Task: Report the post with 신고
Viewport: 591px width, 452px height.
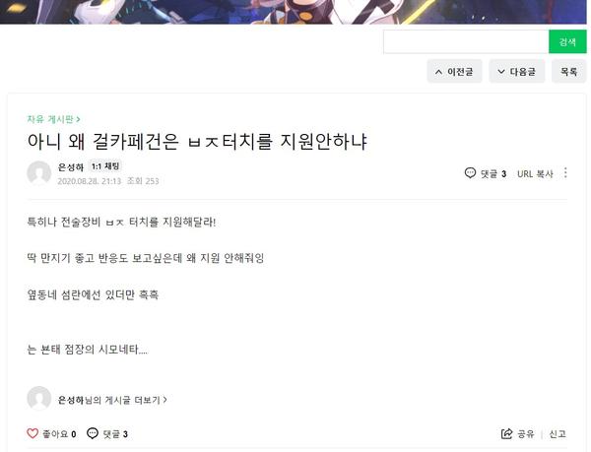Action: 558,434
